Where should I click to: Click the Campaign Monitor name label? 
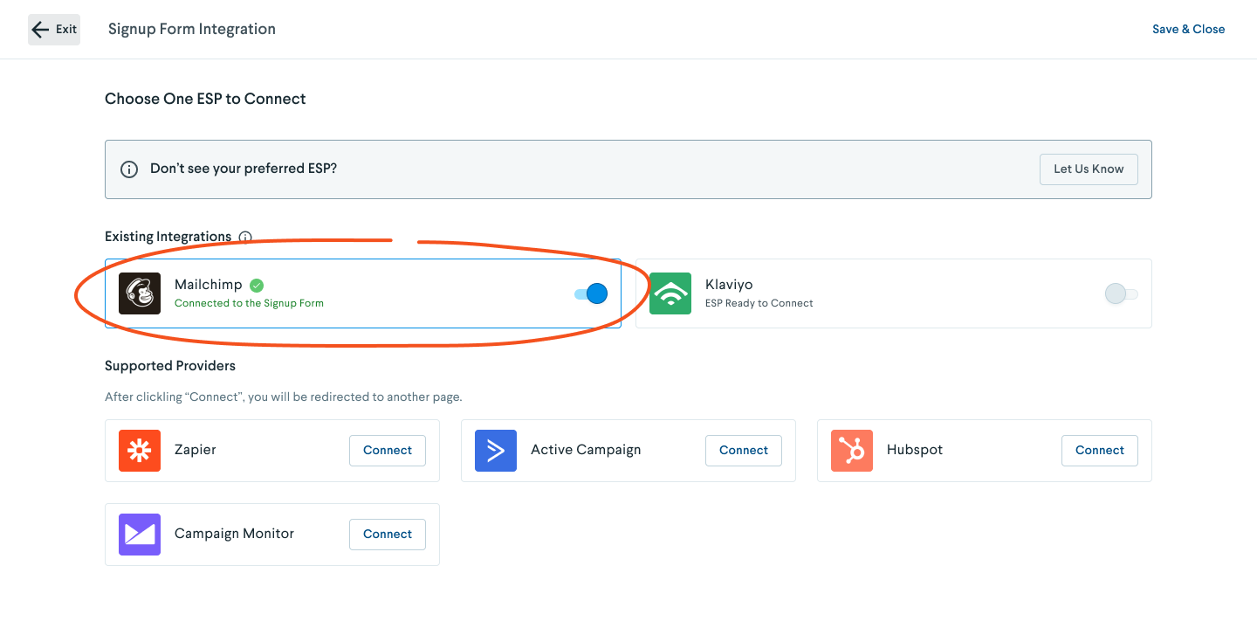234,534
